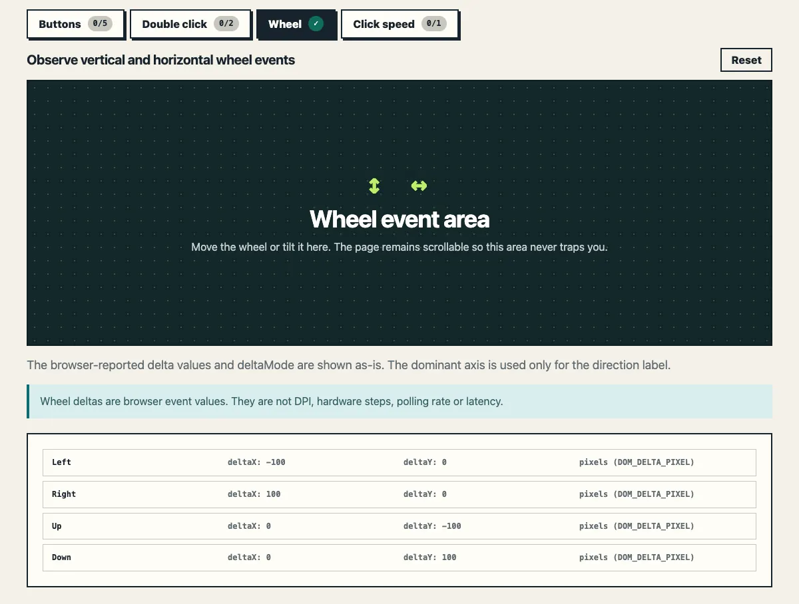Click the 0/5 counter badge on Buttons

[100, 24]
